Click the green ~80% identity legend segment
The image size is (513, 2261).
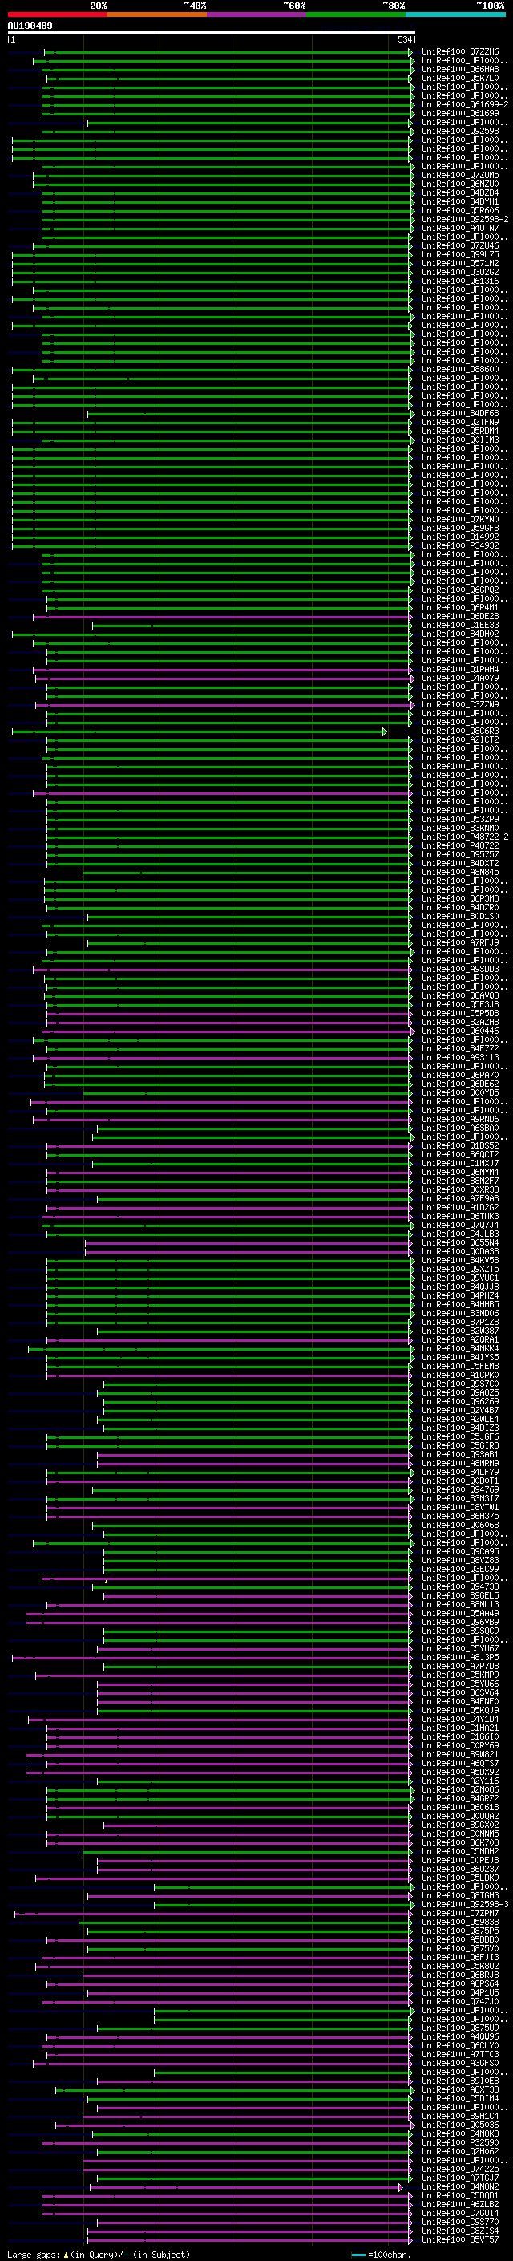point(356,14)
